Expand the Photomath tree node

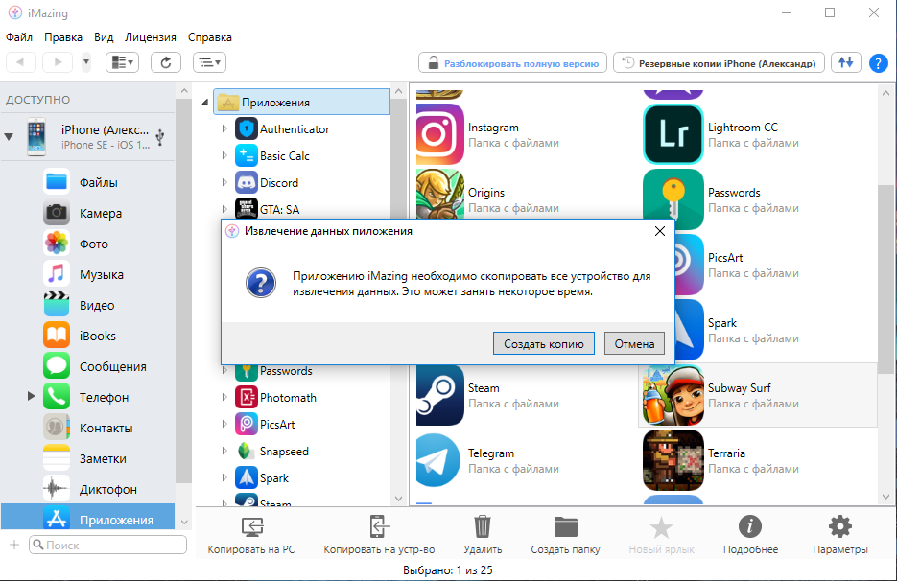224,397
